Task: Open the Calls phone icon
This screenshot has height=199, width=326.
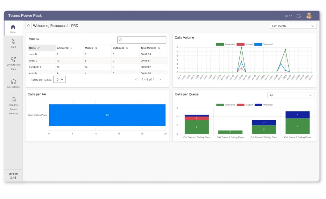Action: click(x=13, y=42)
